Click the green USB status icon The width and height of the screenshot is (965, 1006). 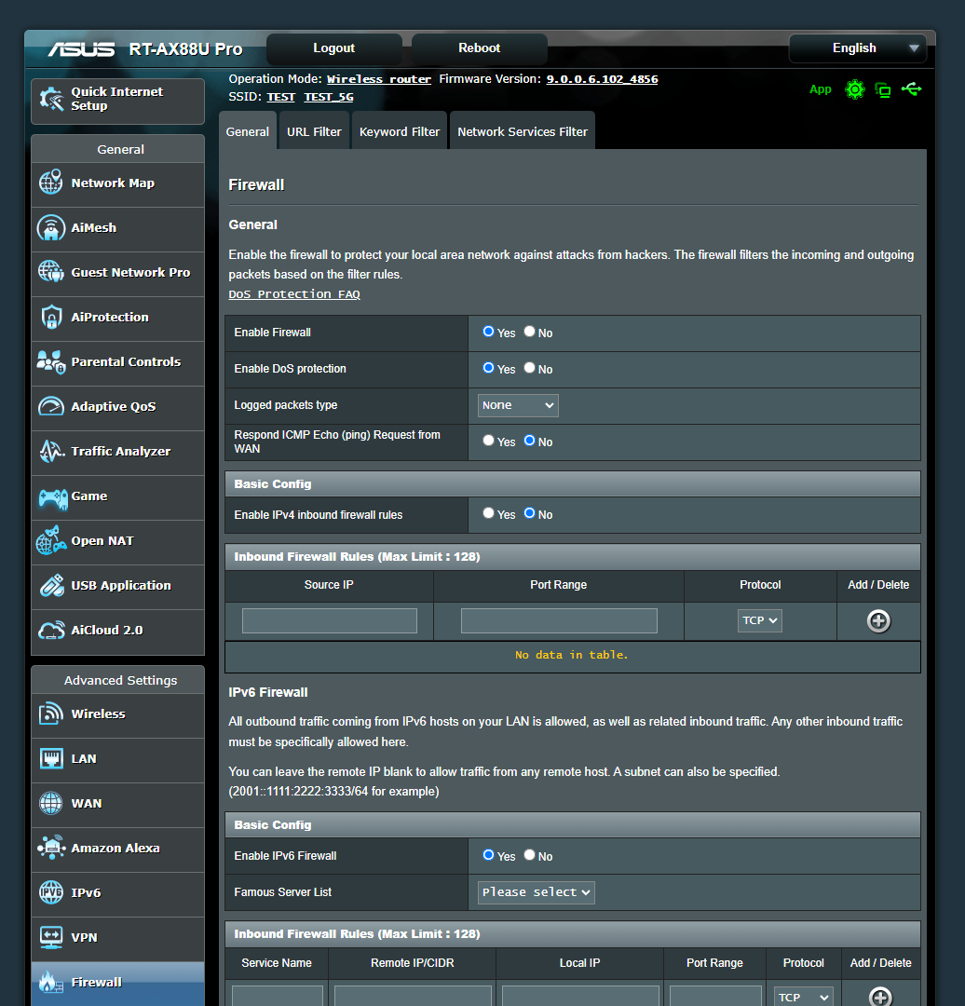tap(912, 89)
